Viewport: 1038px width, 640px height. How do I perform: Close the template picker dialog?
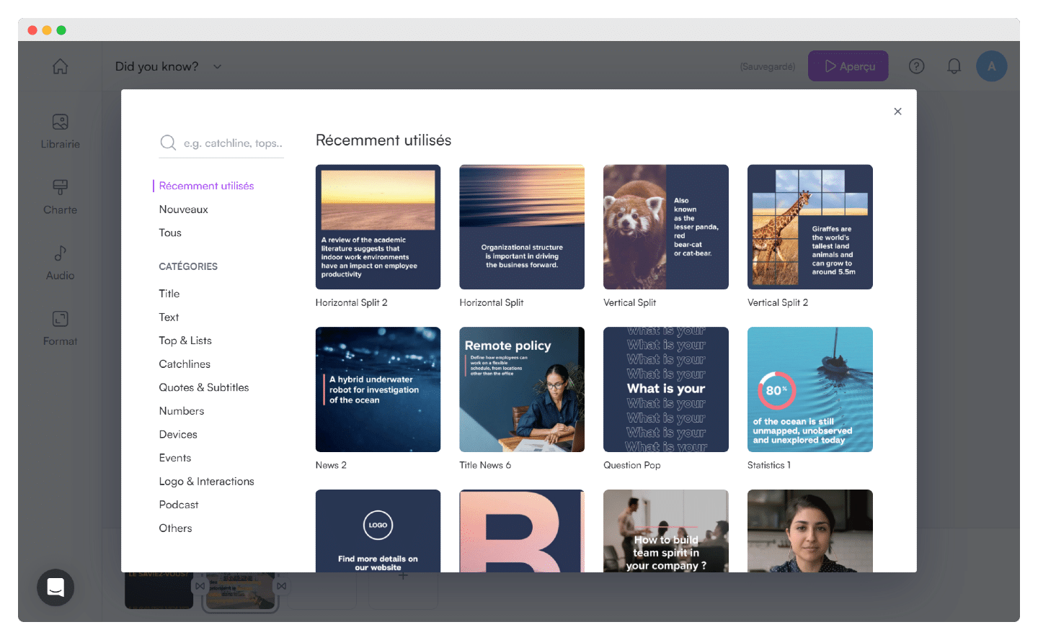[x=897, y=111]
